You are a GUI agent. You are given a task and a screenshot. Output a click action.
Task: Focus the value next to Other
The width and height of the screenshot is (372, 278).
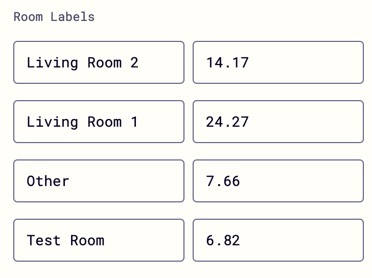coord(278,181)
